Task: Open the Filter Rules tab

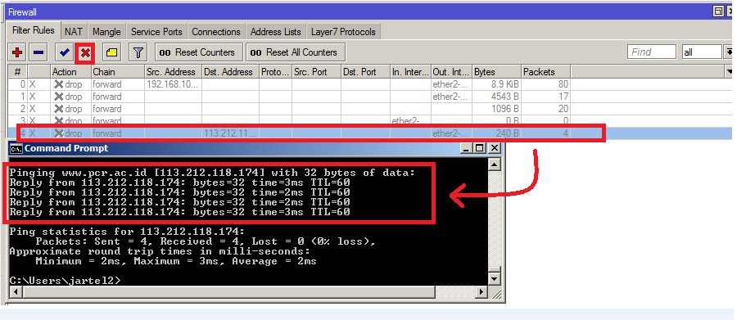Action: point(34,30)
